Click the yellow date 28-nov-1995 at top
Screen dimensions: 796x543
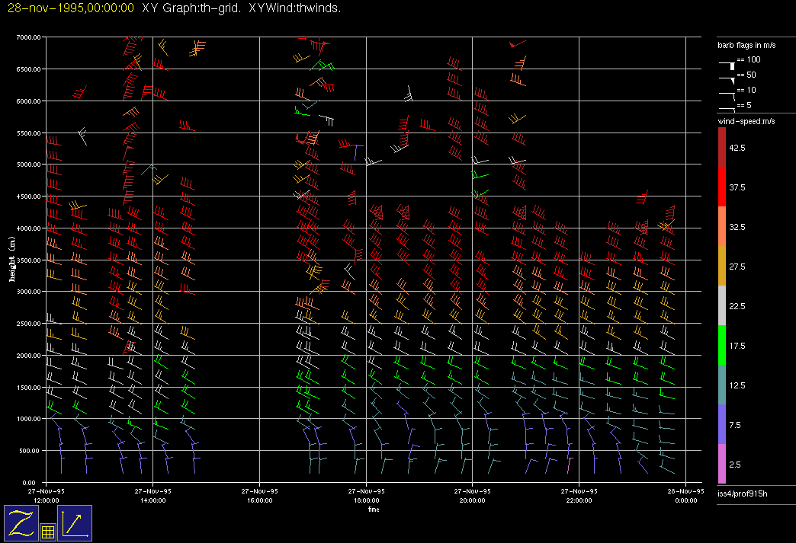(x=70, y=8)
